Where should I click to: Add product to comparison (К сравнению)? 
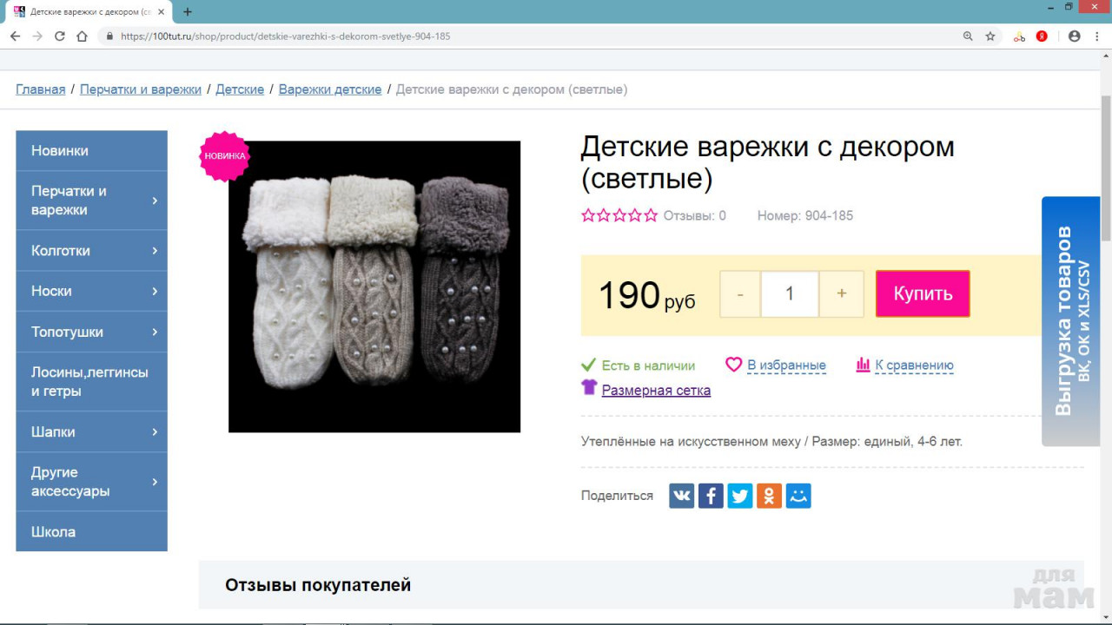913,365
